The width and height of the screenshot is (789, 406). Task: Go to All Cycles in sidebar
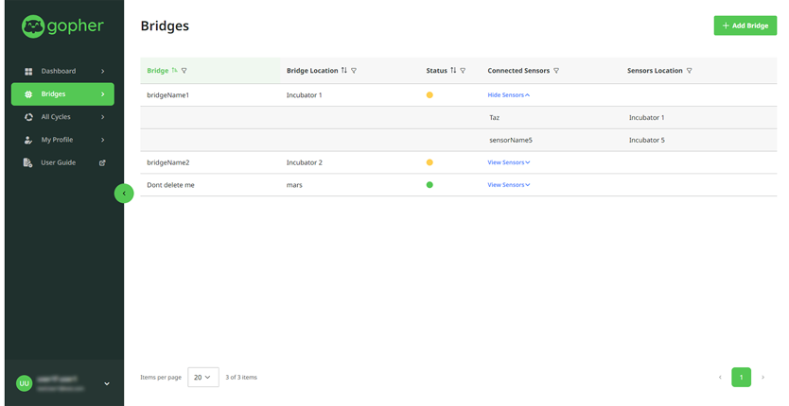pyautogui.click(x=63, y=117)
